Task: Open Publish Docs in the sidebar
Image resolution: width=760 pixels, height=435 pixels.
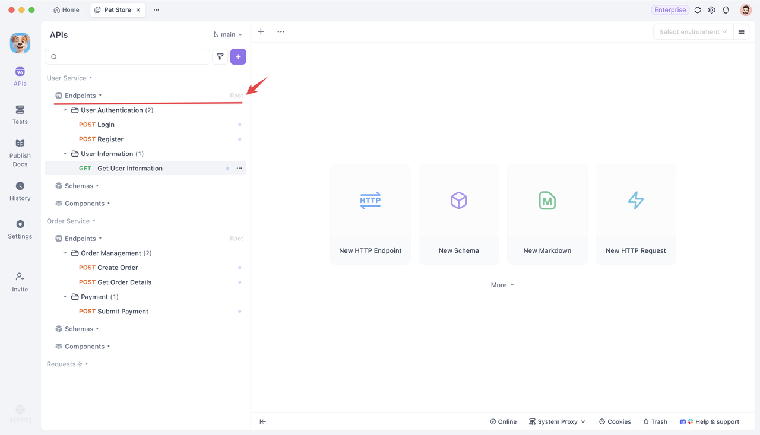Action: click(20, 153)
